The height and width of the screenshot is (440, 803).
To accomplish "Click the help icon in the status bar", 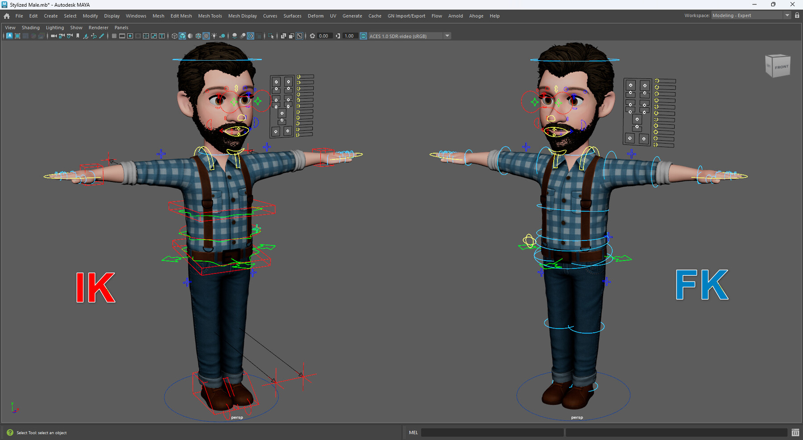I will click(x=9, y=432).
